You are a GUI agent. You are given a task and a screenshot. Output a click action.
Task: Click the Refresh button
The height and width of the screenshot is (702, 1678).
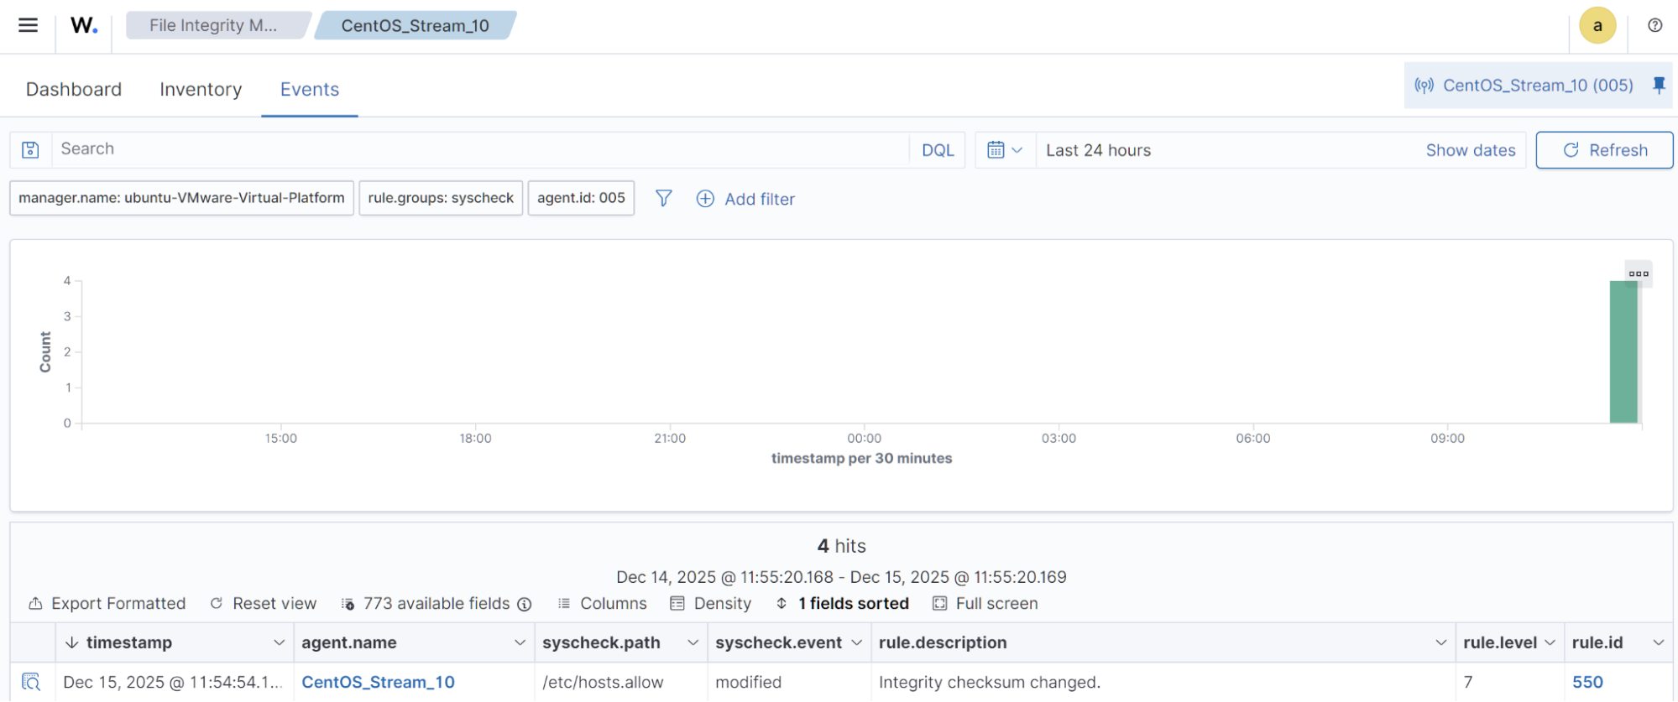click(x=1604, y=150)
